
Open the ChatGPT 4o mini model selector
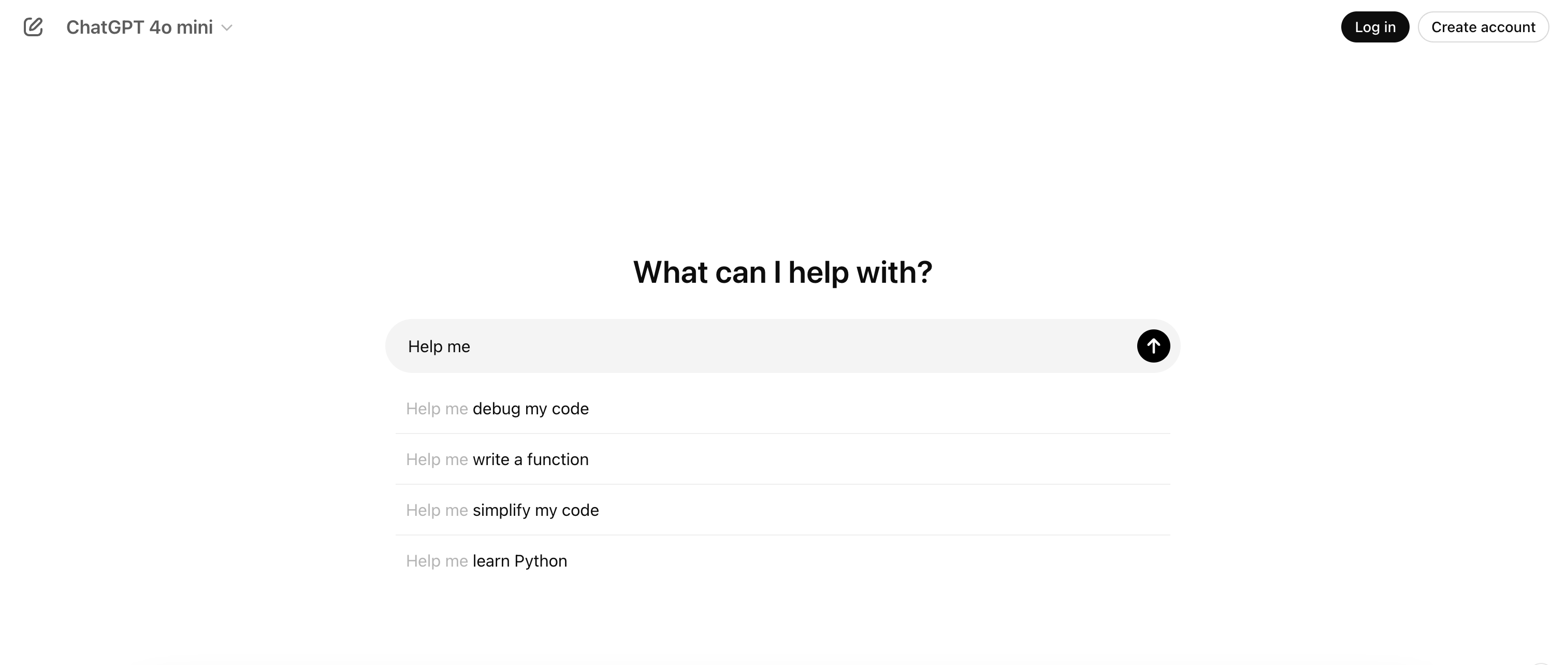(150, 27)
